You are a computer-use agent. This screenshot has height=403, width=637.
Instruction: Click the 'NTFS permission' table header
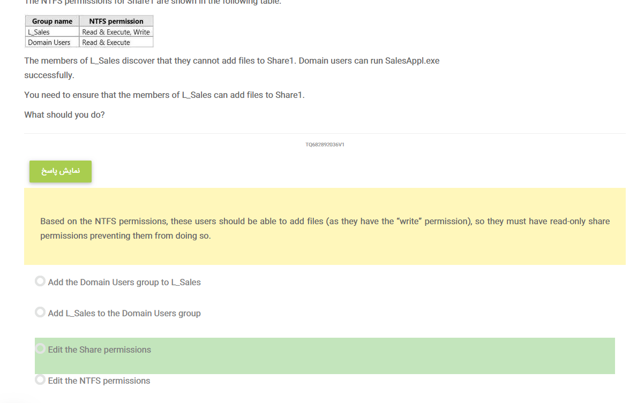click(116, 21)
